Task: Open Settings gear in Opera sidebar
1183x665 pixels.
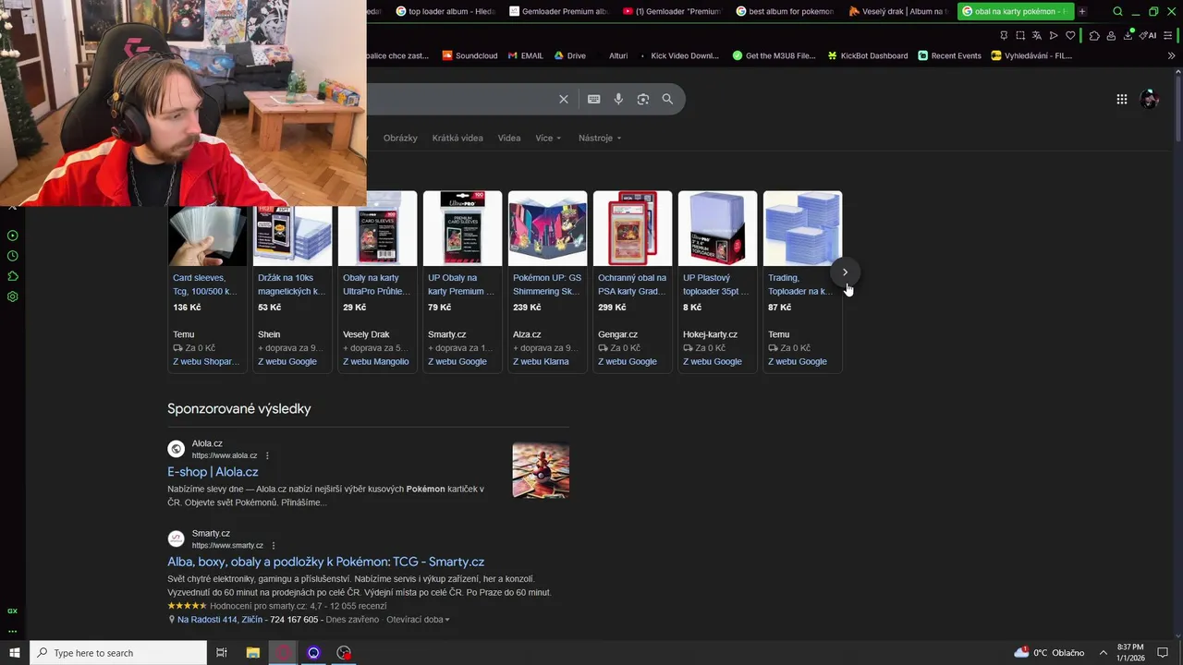Action: [x=13, y=296]
